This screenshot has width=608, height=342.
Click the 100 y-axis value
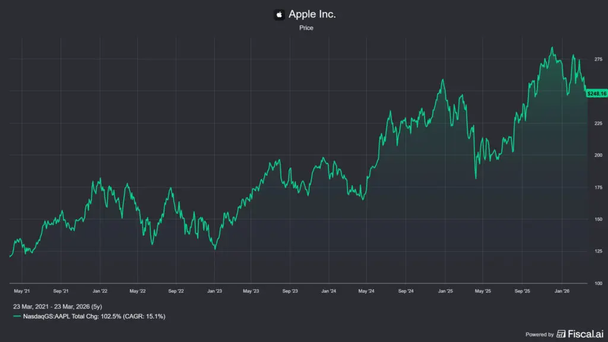[598, 283]
